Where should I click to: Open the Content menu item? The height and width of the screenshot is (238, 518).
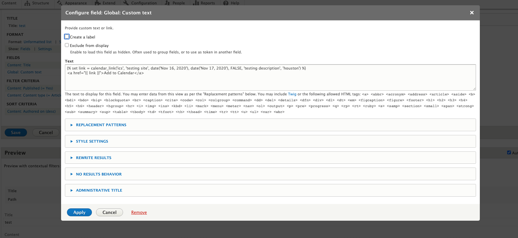click(9, 3)
